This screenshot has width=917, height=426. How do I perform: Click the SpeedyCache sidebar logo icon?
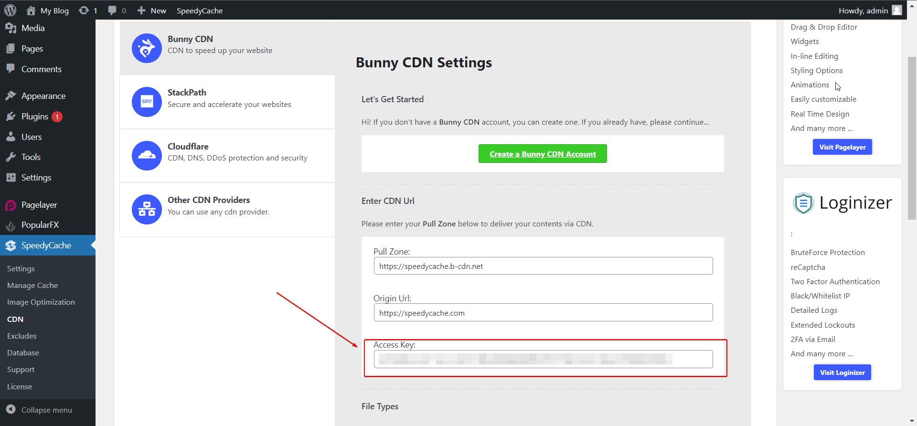coord(11,245)
